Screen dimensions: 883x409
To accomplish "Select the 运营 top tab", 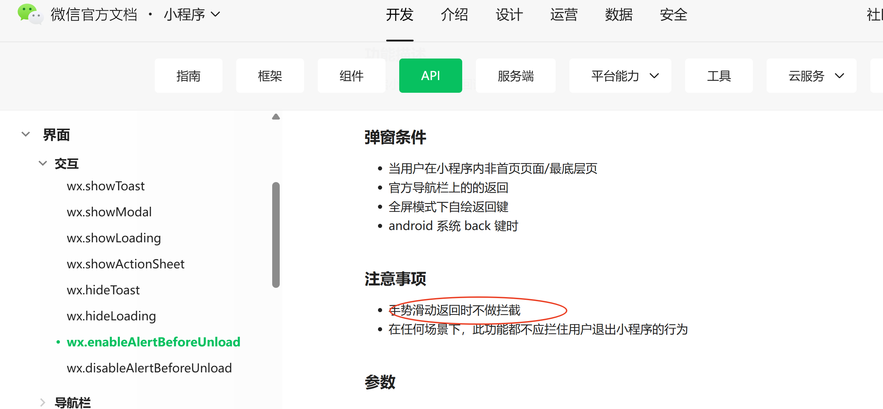I will click(x=564, y=15).
